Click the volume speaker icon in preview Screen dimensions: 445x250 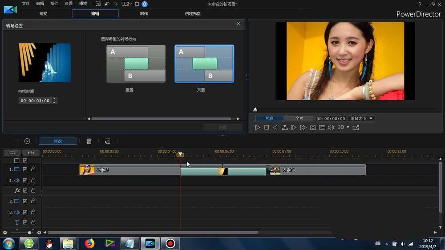tap(331, 128)
